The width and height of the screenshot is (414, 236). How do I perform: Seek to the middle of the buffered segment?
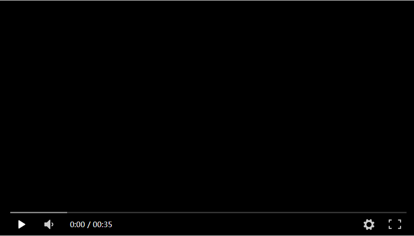[39, 212]
